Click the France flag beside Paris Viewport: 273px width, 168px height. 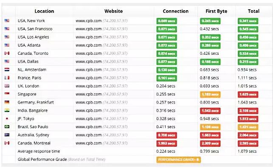click(x=7, y=78)
